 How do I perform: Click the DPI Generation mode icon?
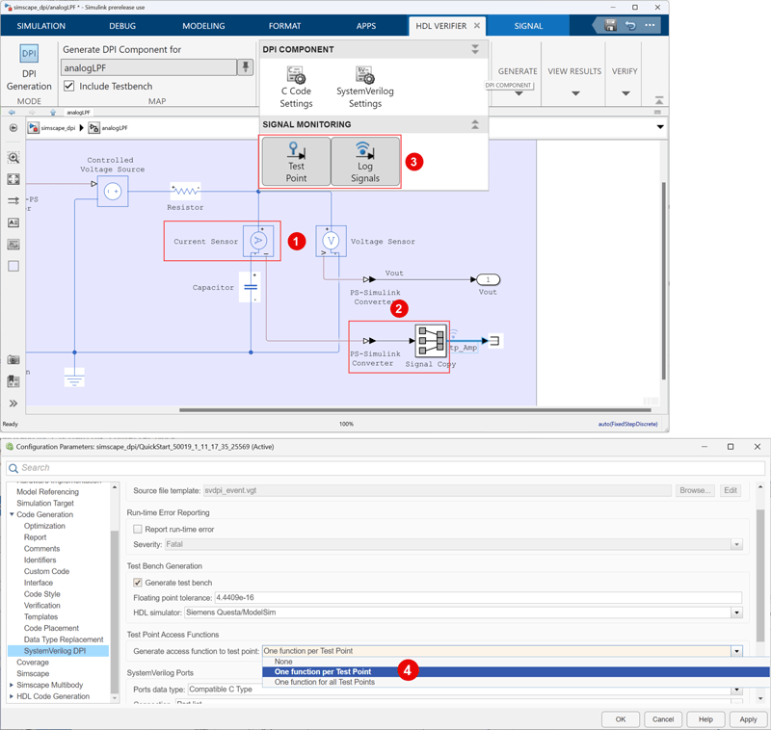[29, 54]
